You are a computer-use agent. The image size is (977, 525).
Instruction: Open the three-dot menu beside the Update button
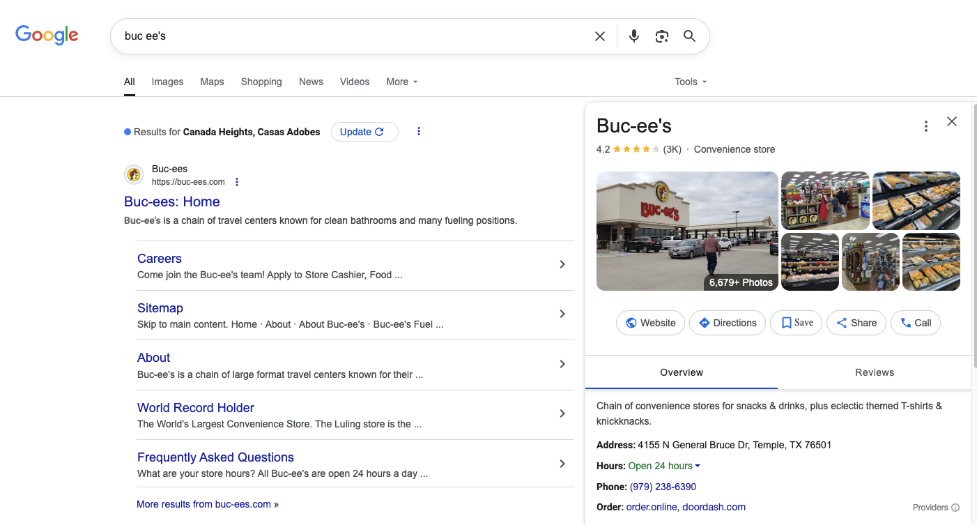click(x=418, y=131)
